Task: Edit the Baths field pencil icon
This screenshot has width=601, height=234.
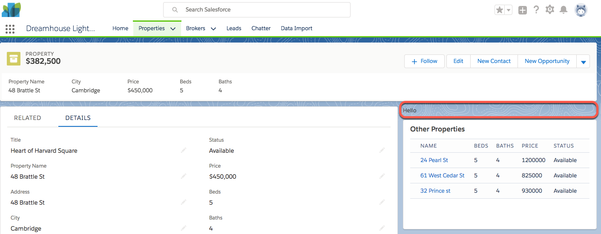Action: (382, 228)
